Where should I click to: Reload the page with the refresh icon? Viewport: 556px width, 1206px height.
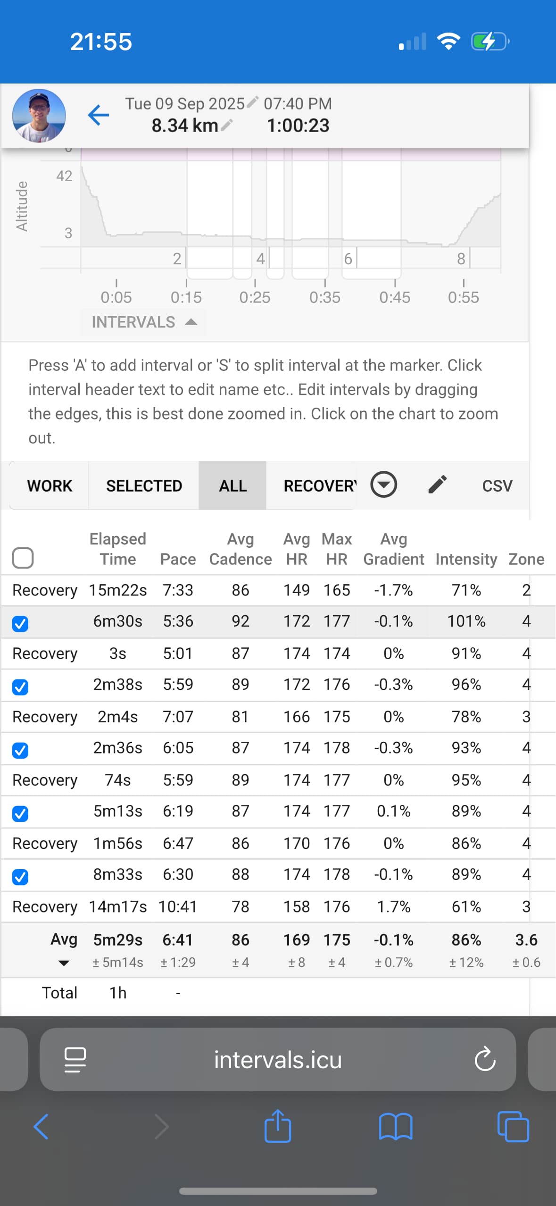[485, 1060]
